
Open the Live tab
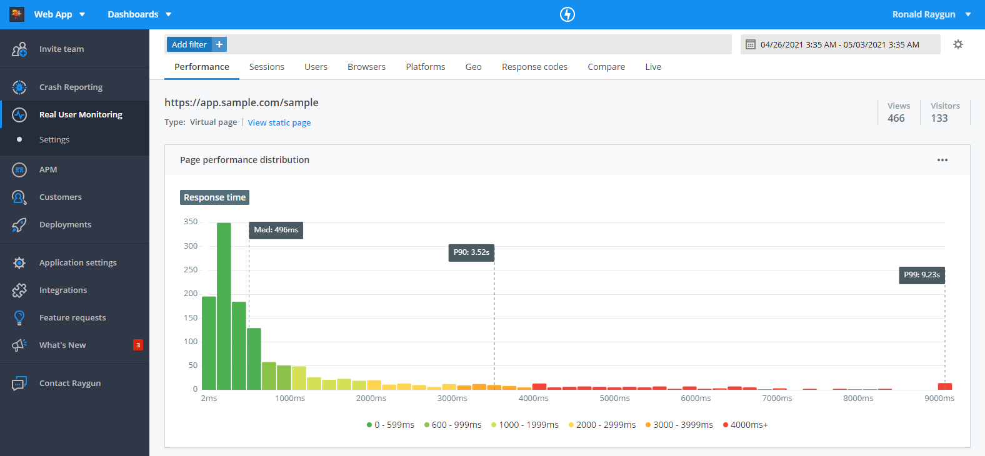[653, 67]
